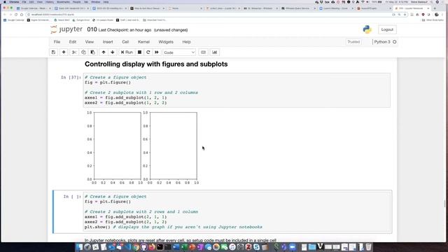Open the Insert menu
Viewport: 448px width, 252px height.
coord(108,42)
